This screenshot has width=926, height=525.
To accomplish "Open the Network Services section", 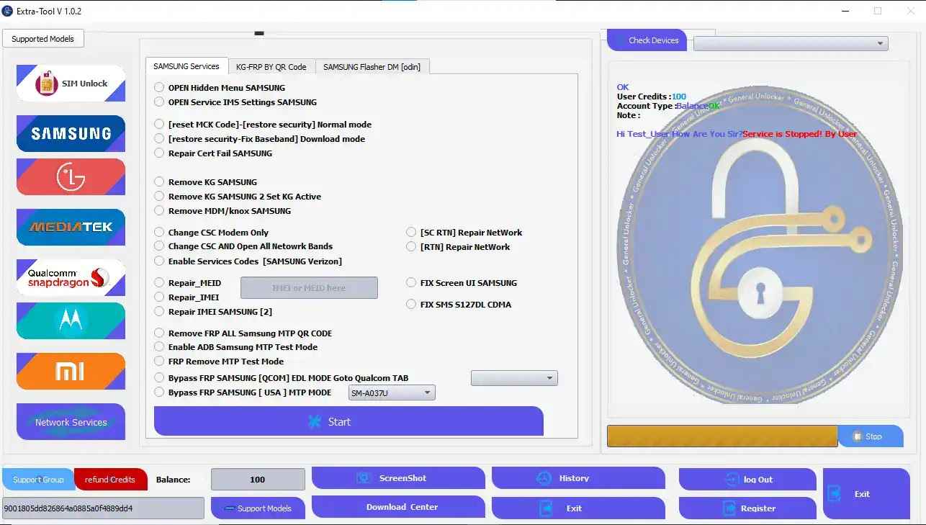I will [71, 422].
